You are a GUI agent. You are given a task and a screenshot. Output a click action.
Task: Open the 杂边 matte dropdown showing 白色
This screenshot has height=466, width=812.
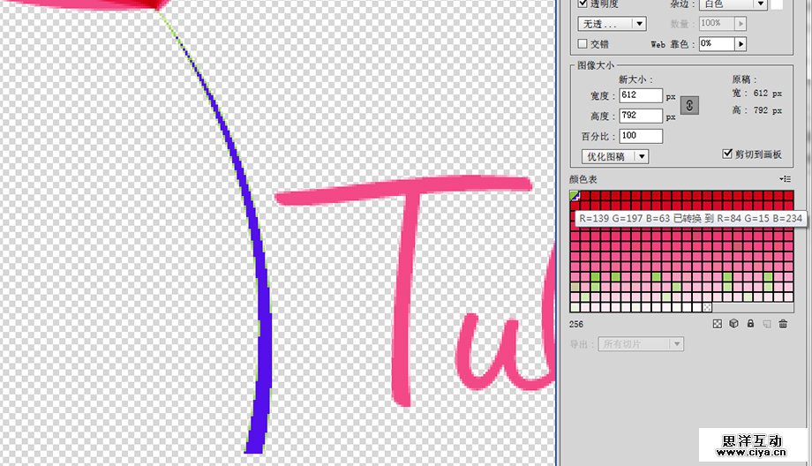pyautogui.click(x=733, y=4)
